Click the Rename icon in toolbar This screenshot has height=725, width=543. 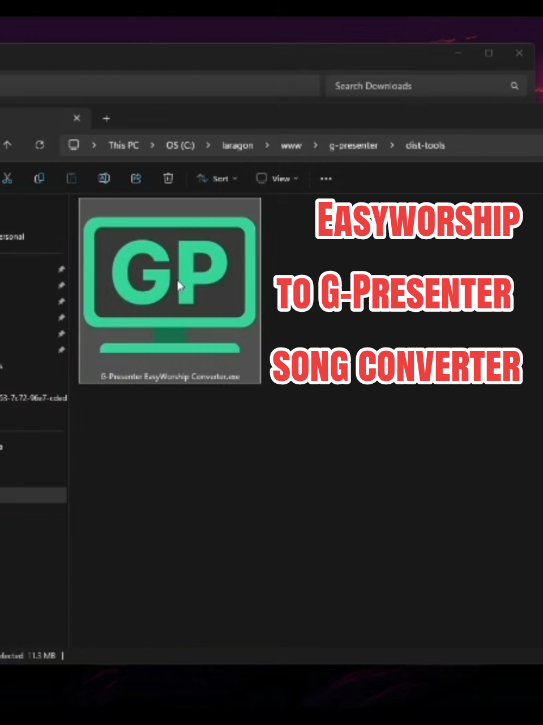click(104, 179)
